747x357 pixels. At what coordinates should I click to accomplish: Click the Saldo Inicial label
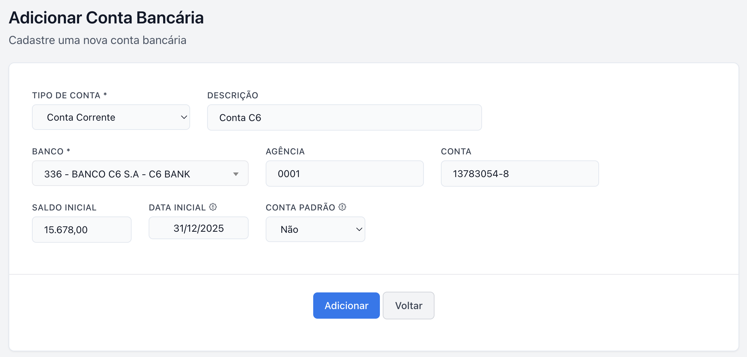64,208
